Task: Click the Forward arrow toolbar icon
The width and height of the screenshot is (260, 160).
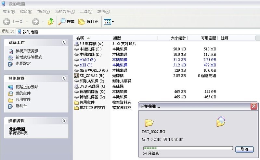Action: (x=35, y=22)
